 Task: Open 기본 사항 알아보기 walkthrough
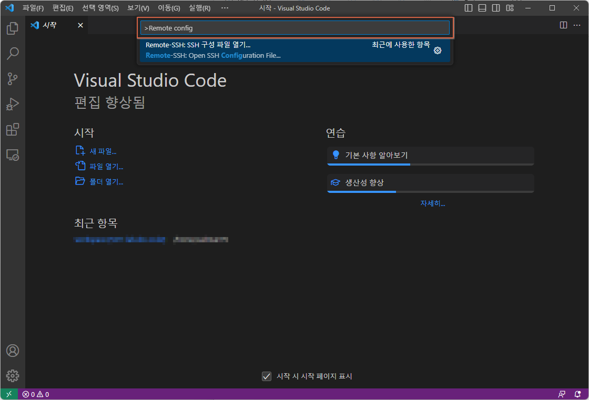point(431,156)
